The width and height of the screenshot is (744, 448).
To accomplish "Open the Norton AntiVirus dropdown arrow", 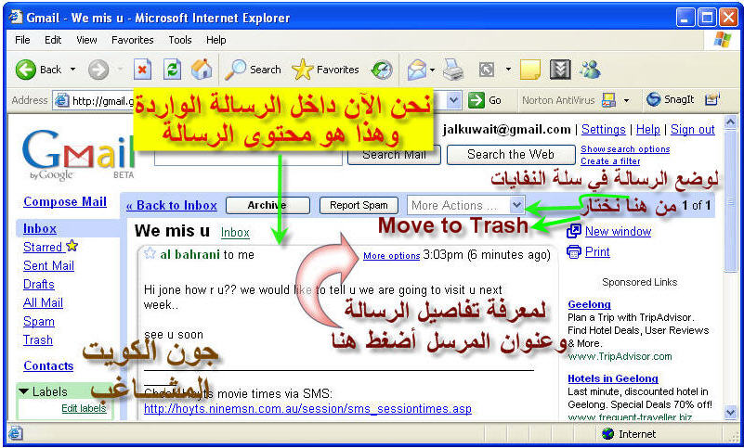I will coord(626,100).
